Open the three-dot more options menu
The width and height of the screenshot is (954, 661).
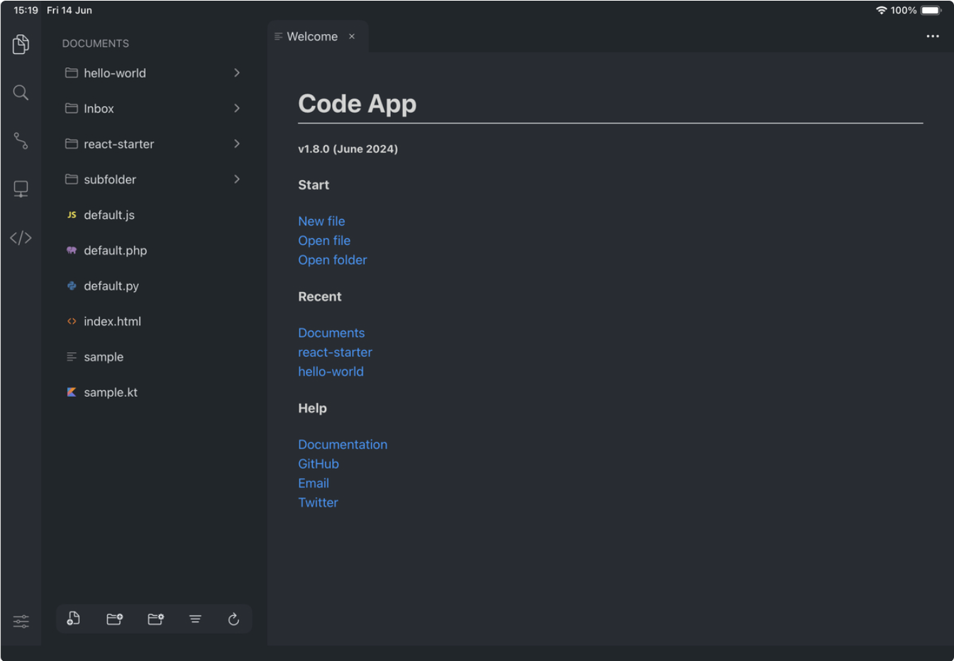pos(932,36)
